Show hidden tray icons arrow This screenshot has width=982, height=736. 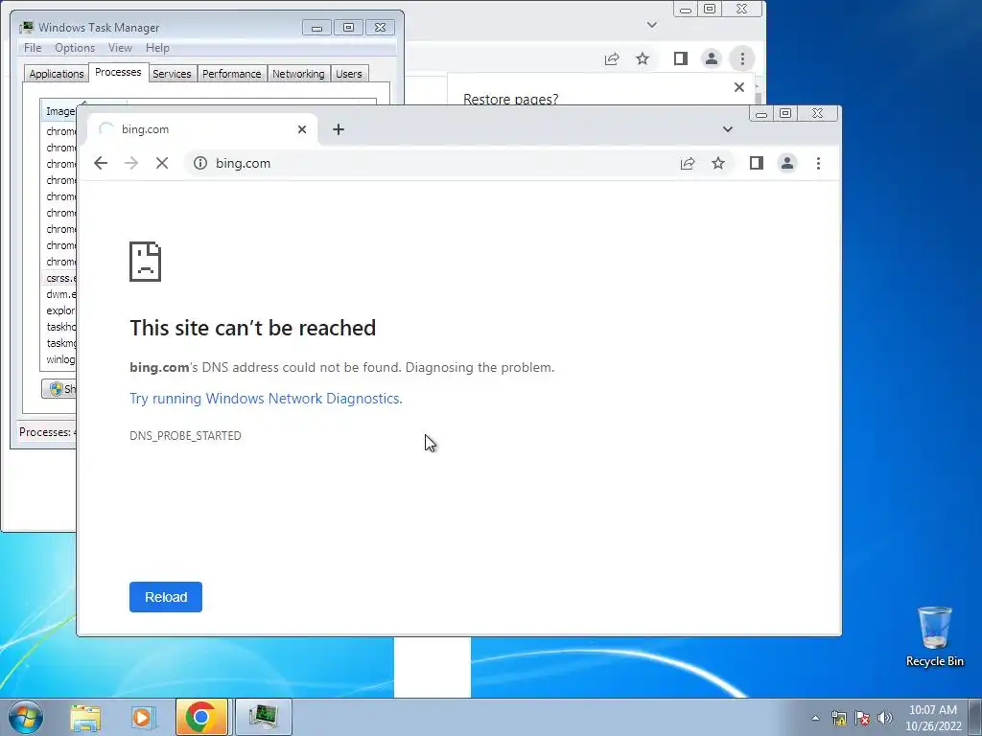815,718
